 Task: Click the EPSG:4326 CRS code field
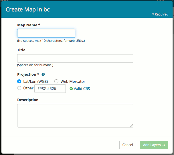(x=50, y=89)
